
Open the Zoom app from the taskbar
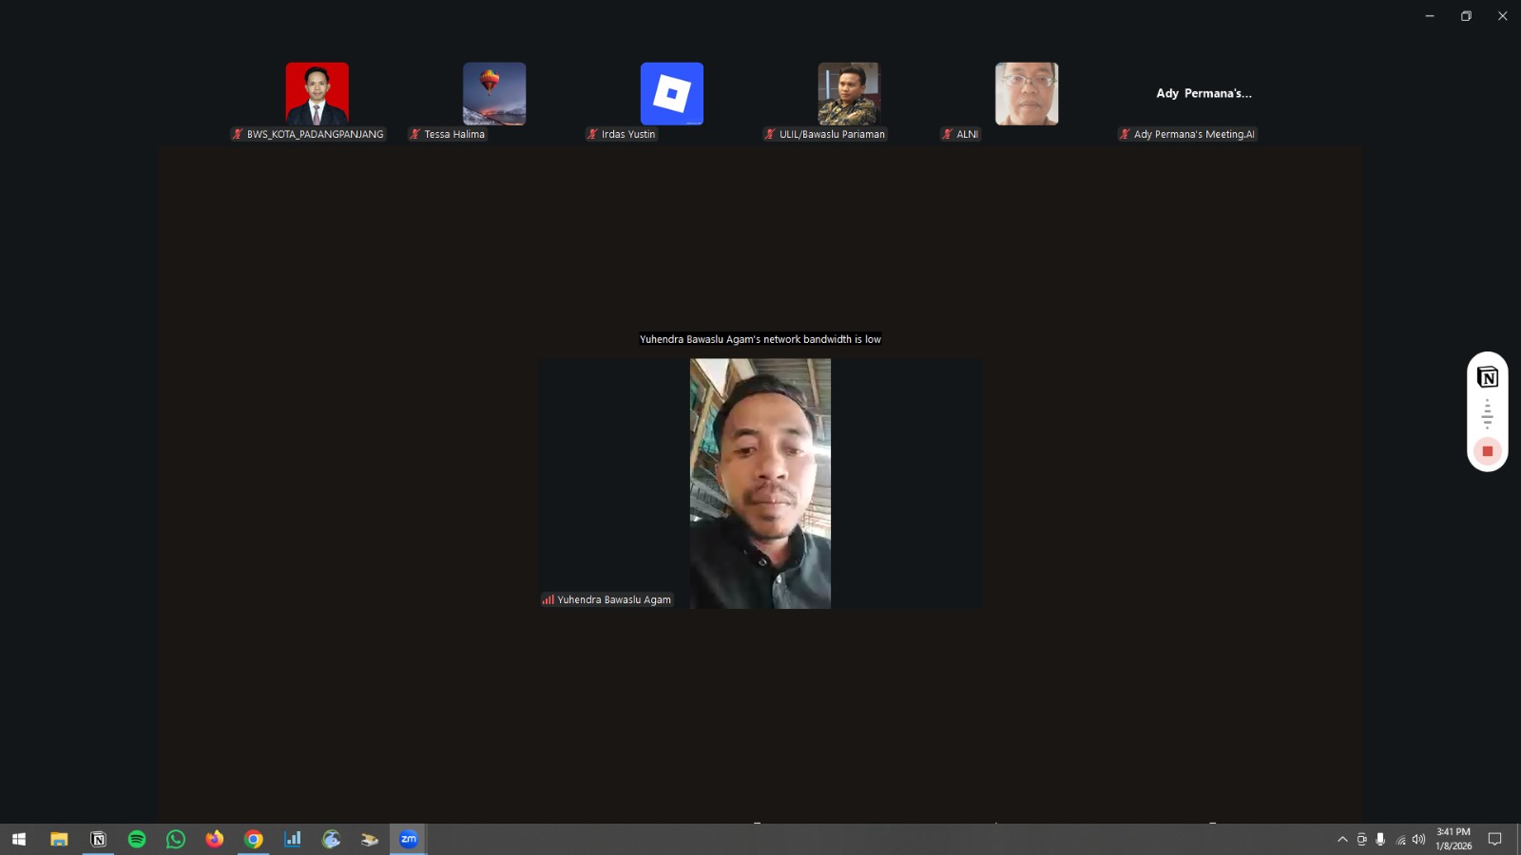pos(408,839)
